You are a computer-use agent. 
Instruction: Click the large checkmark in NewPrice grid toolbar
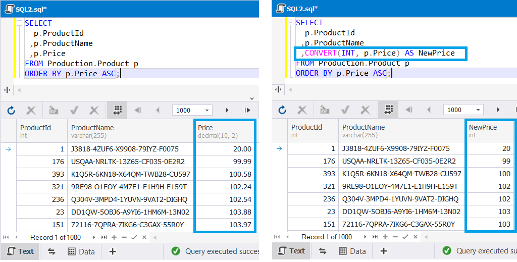click(x=345, y=110)
